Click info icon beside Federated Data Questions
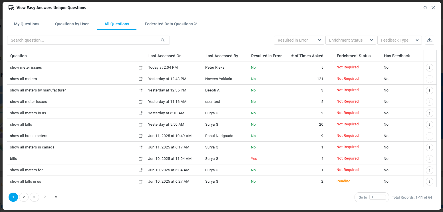 [195, 23]
